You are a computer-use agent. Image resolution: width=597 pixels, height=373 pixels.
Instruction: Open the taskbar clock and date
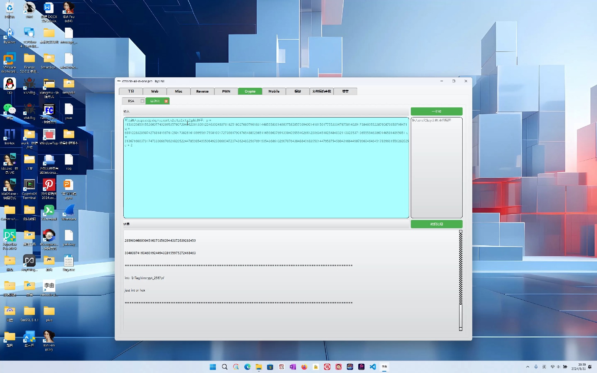[579, 367]
